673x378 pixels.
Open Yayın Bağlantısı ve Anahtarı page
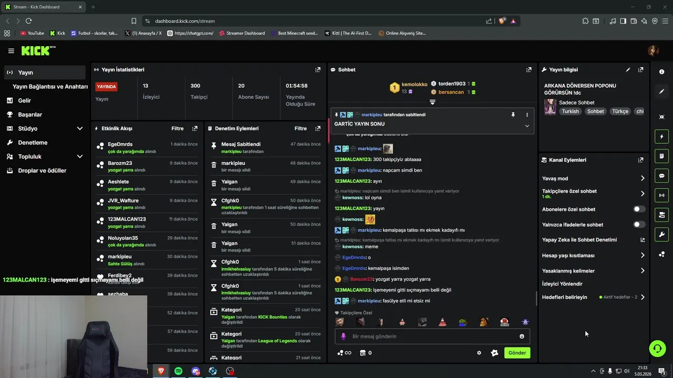click(x=50, y=87)
